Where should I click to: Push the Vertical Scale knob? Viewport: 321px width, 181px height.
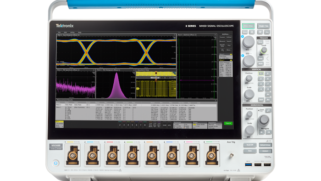(249, 94)
